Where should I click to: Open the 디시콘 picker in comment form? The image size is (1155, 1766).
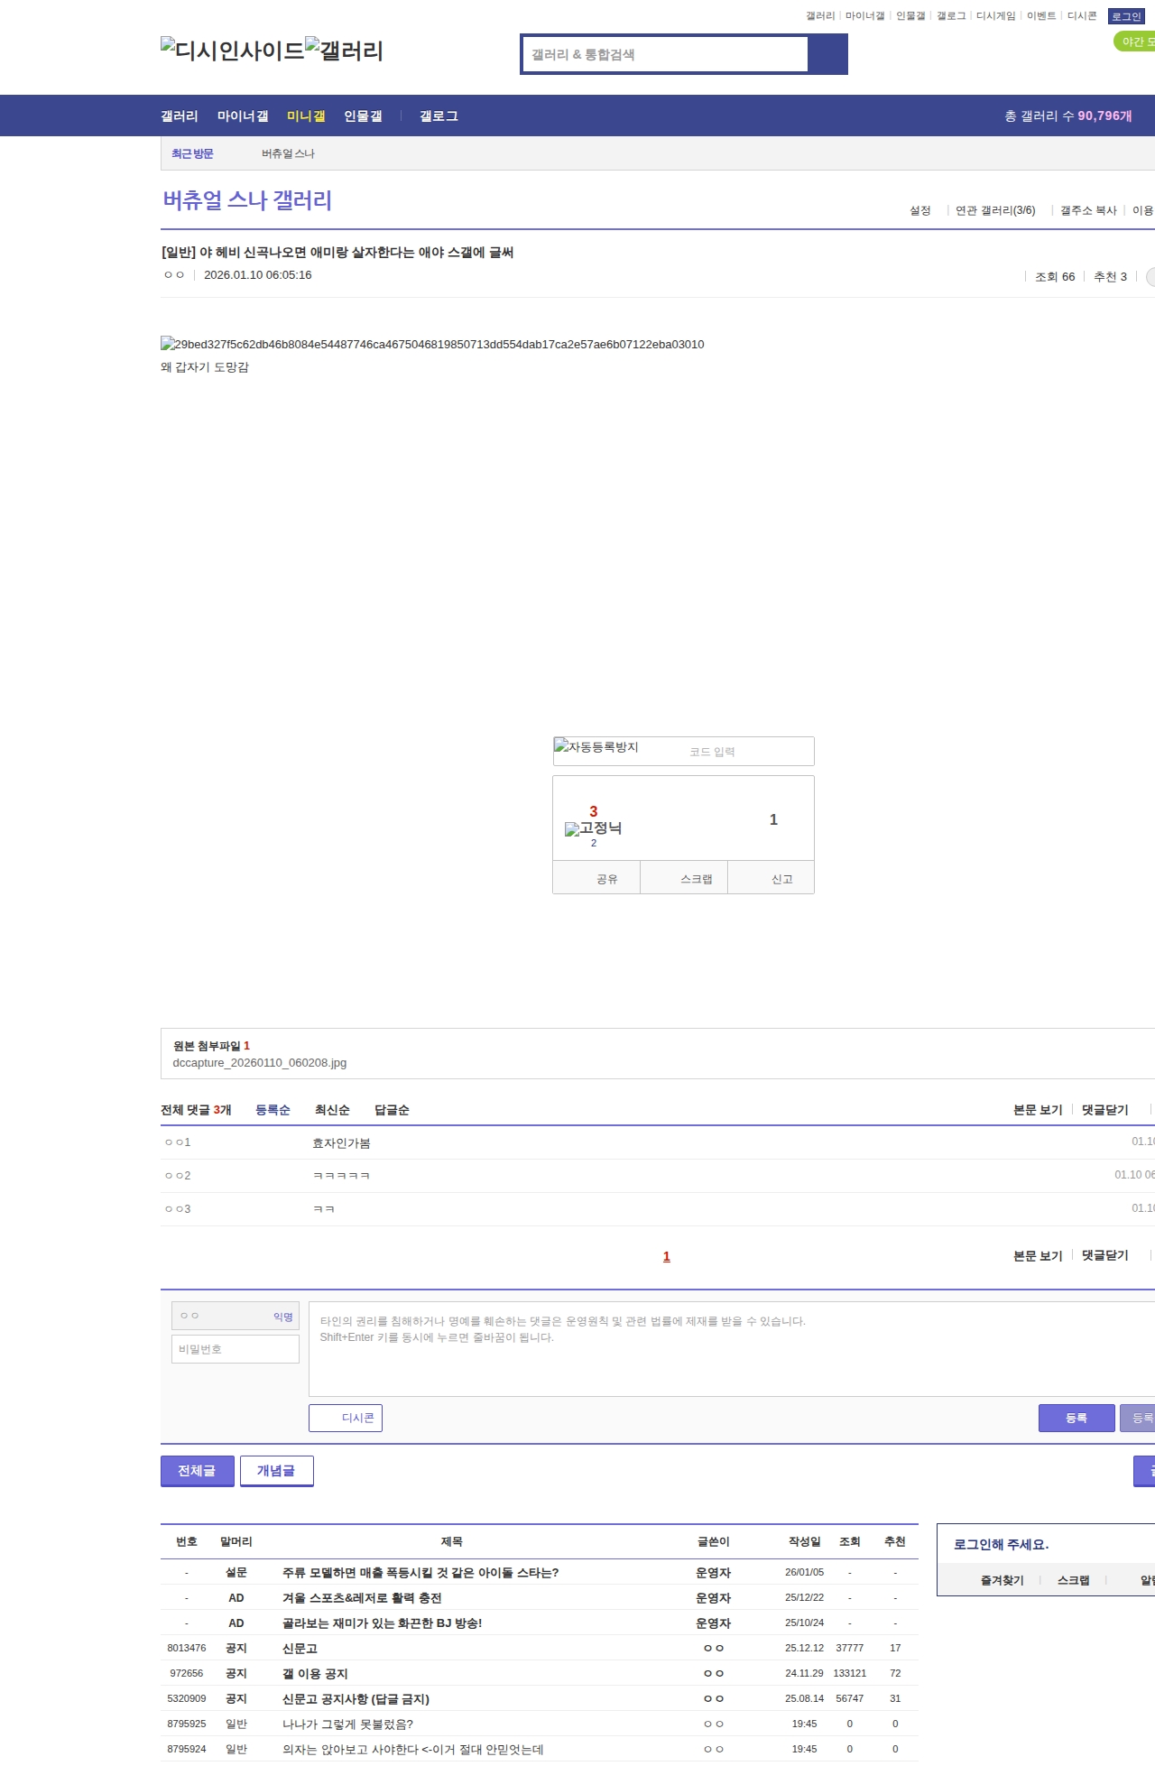pyautogui.click(x=346, y=1418)
